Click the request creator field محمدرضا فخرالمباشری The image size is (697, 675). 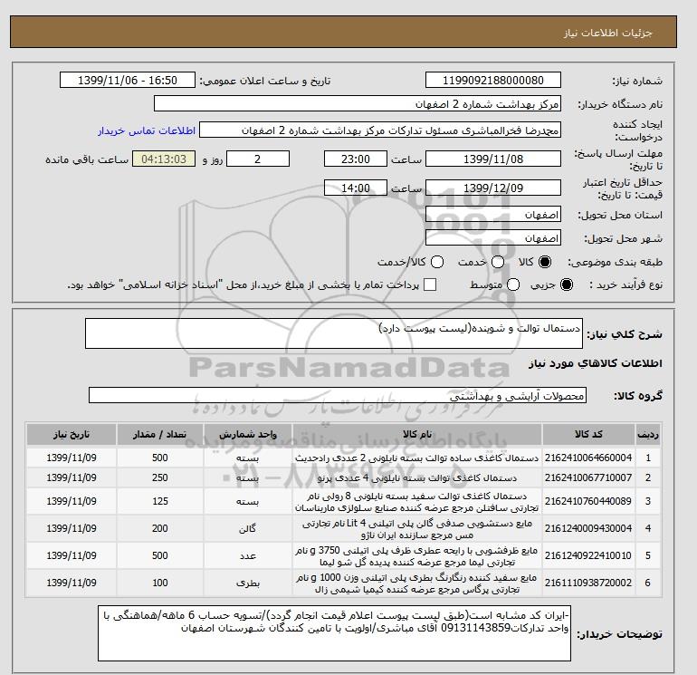380,130
